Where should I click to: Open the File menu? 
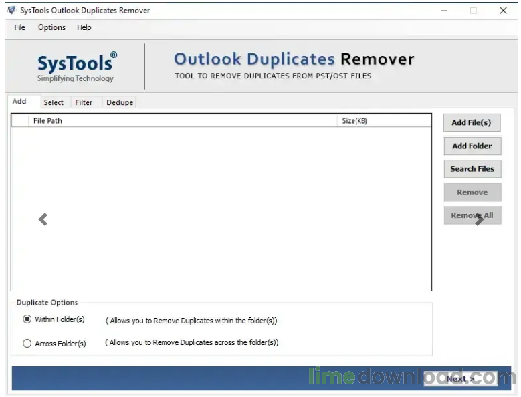tap(19, 27)
